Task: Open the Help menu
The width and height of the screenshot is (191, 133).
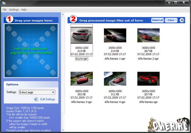Action: pos(24,10)
